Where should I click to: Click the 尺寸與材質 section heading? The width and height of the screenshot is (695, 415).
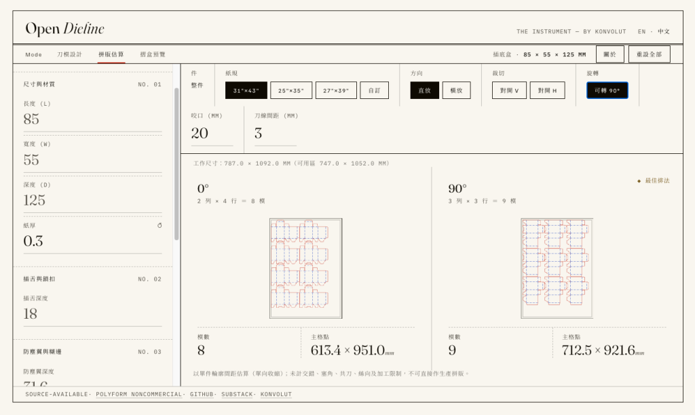point(39,84)
